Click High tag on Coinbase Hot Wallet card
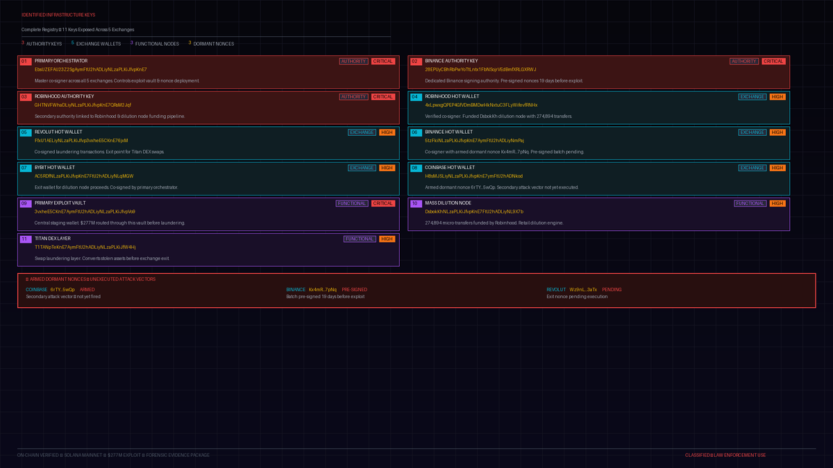833x468 pixels. click(x=777, y=168)
